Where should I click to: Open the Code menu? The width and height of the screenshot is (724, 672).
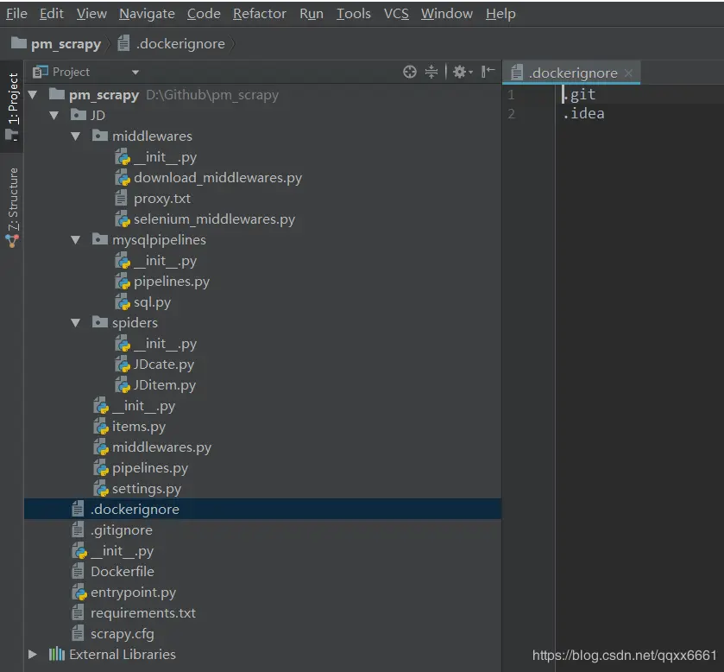[204, 14]
